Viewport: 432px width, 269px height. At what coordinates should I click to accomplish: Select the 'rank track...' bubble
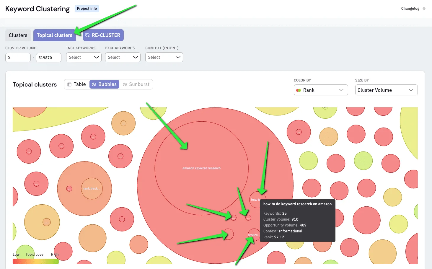tap(92, 189)
